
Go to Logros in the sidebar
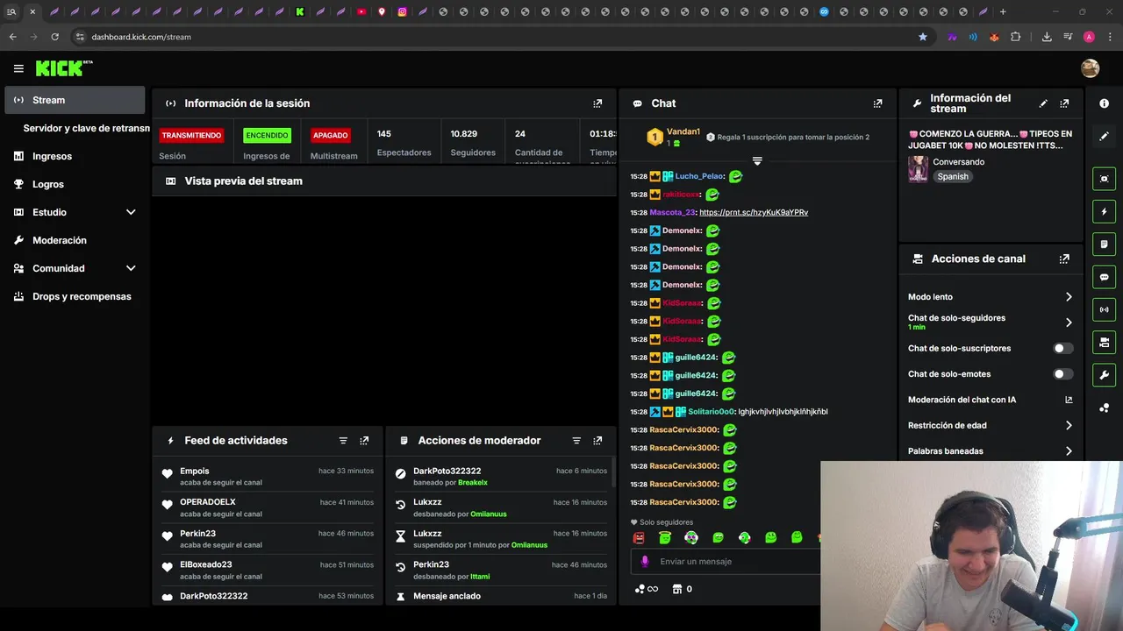tap(75, 184)
